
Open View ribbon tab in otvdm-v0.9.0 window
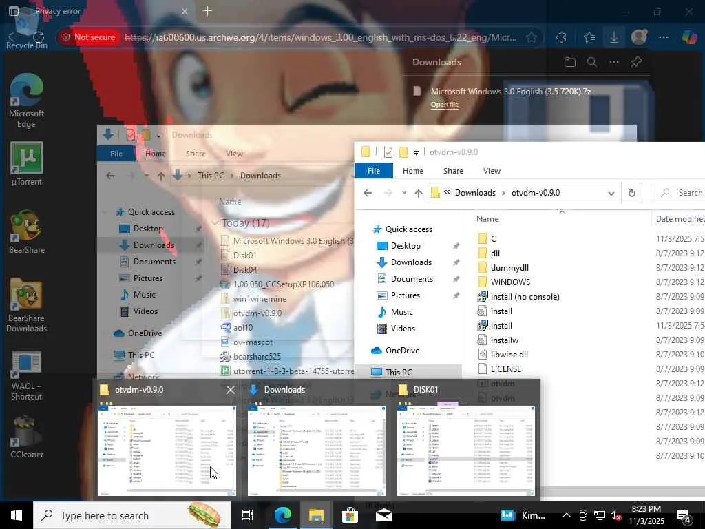492,171
